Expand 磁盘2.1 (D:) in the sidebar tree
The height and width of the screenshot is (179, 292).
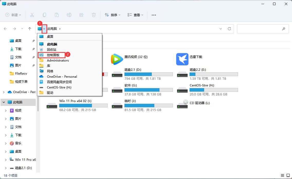[6, 168]
